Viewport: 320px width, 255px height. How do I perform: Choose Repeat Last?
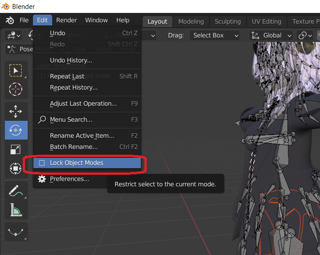[x=87, y=76]
